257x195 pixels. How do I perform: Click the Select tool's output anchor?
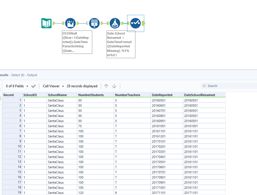click(143, 23)
